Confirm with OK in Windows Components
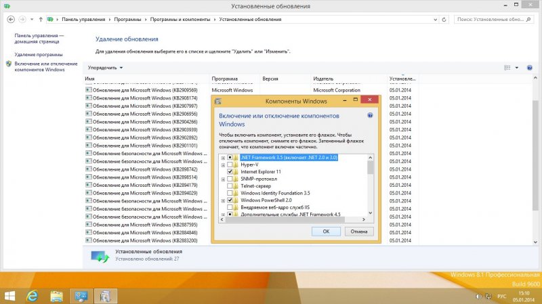 pos(326,232)
